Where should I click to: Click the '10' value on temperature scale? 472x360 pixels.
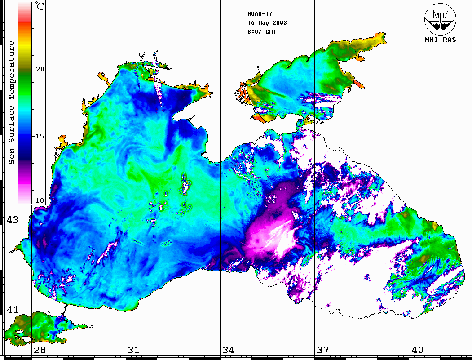point(40,200)
